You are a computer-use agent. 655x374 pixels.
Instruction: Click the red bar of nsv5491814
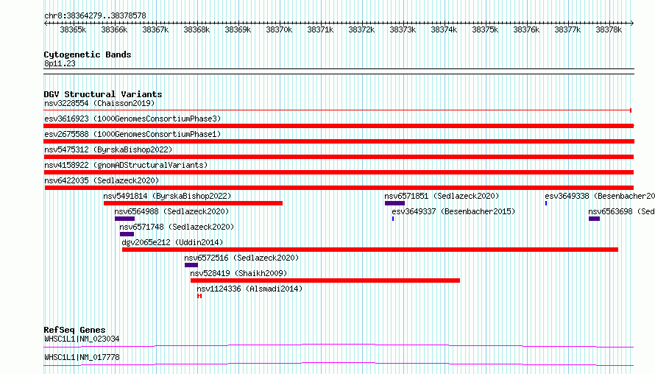pos(193,203)
